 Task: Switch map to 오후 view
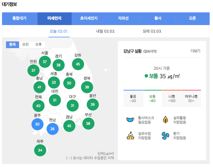(39, 44)
